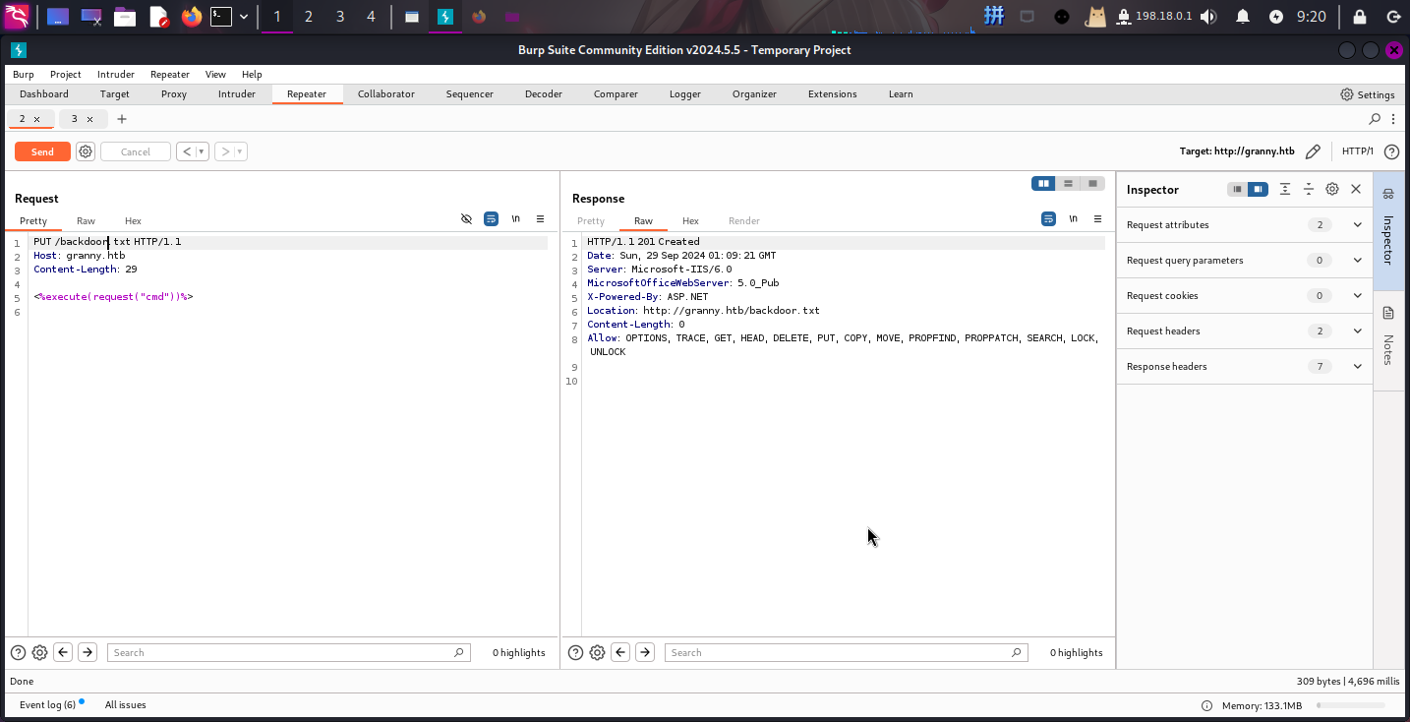Open Response editor hamburger menu

[x=1097, y=219]
